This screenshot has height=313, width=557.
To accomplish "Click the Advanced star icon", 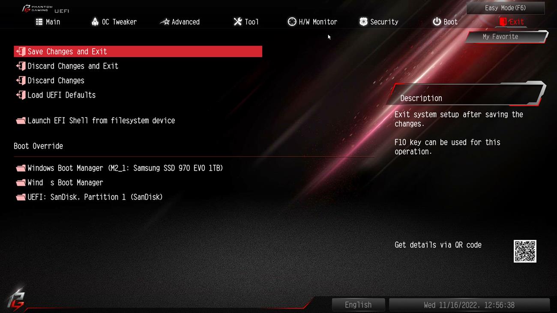I will click(165, 22).
